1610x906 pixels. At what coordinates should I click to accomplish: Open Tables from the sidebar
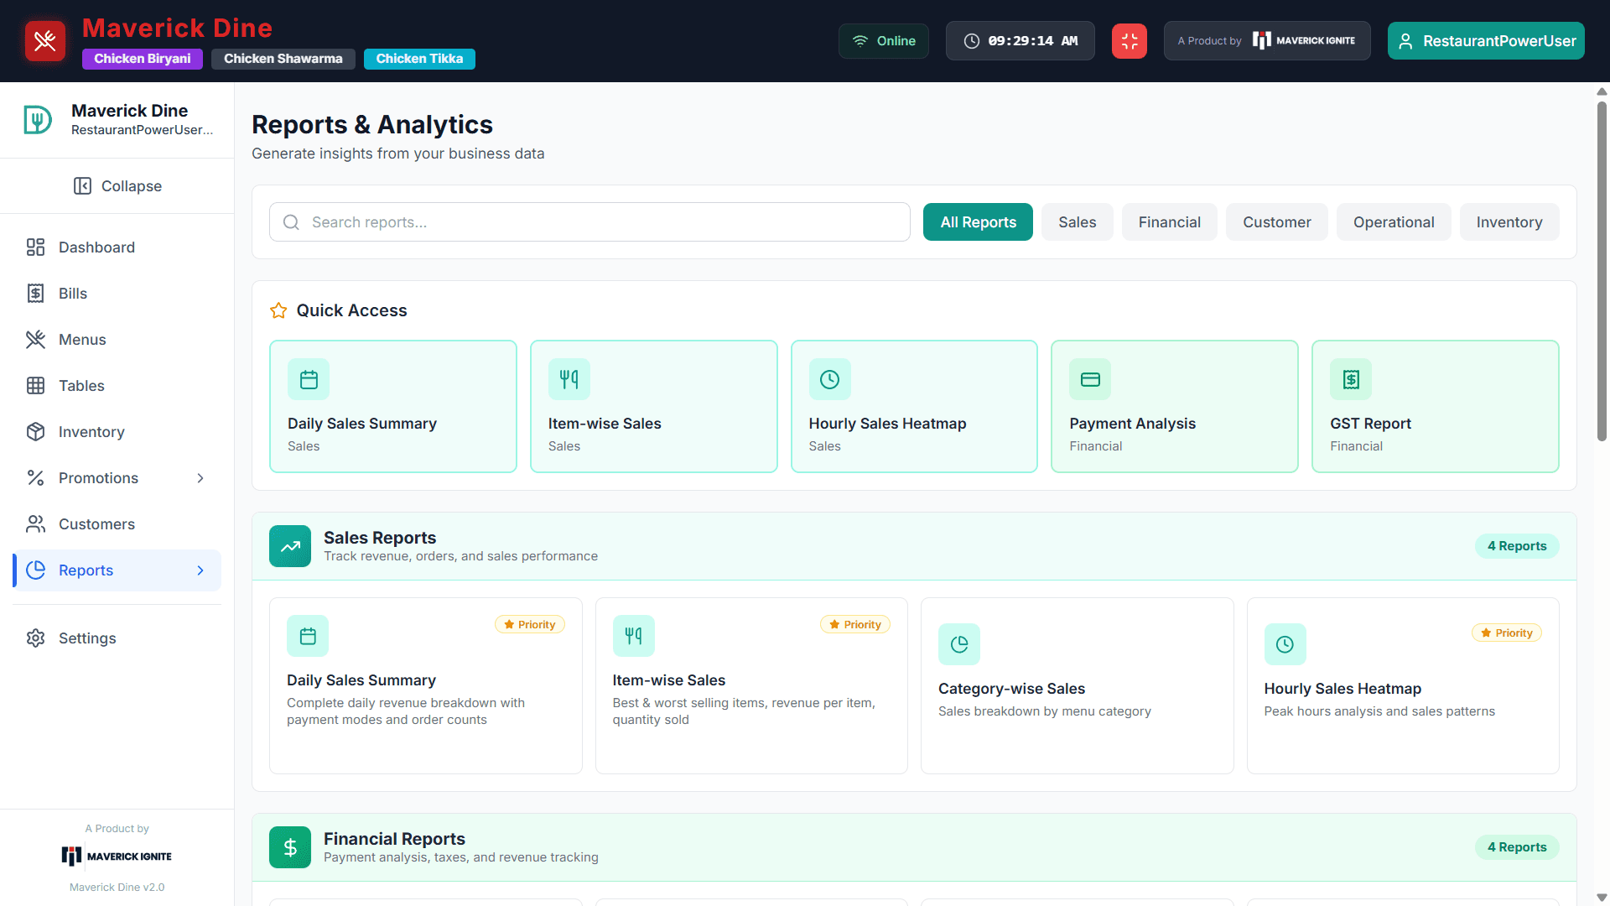pyautogui.click(x=117, y=385)
